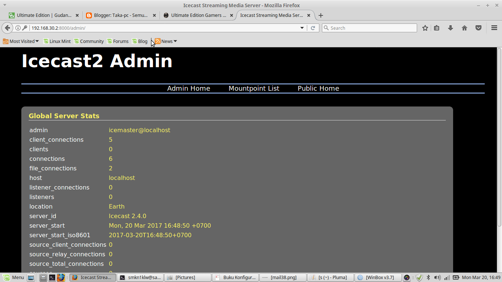
Task: Reload the current page
Action: [313, 28]
